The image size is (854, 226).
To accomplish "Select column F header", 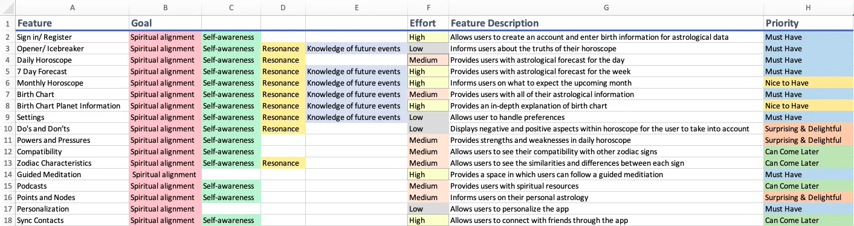I will [429, 8].
